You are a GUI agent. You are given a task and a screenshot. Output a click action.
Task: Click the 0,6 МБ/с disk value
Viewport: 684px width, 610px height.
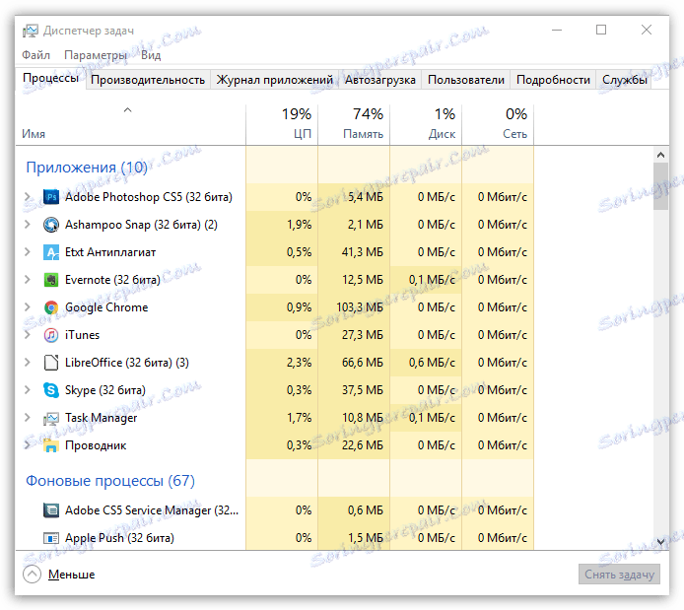[x=432, y=363]
